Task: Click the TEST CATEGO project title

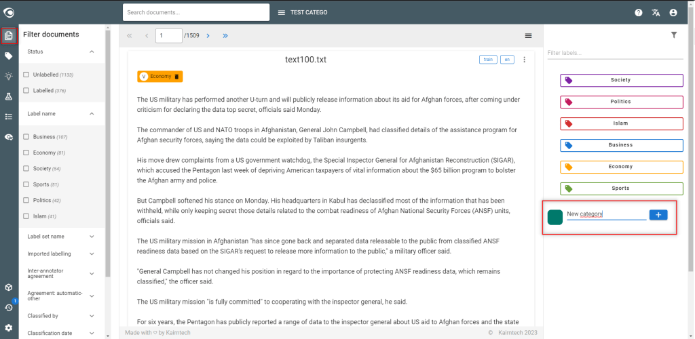Action: point(309,12)
